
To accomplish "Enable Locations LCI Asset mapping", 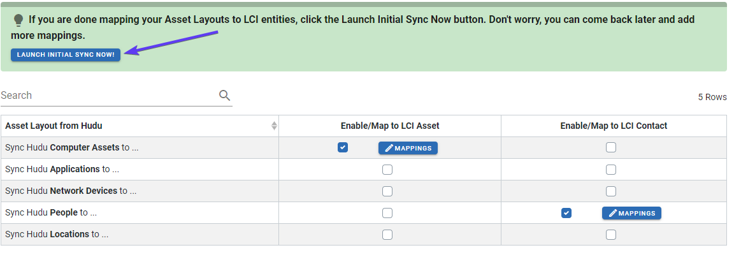I will tap(387, 235).
